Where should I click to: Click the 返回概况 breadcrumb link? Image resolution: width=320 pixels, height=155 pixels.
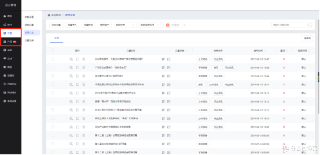point(56,15)
